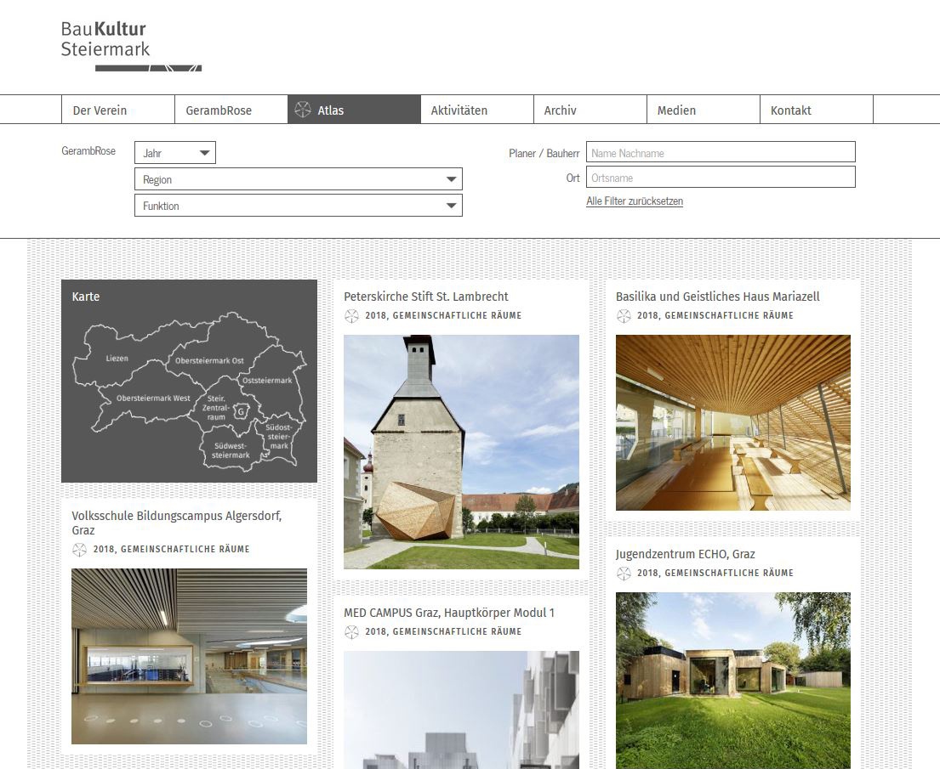Click the Ort place name input
Screen dimensions: 940x769
point(721,178)
